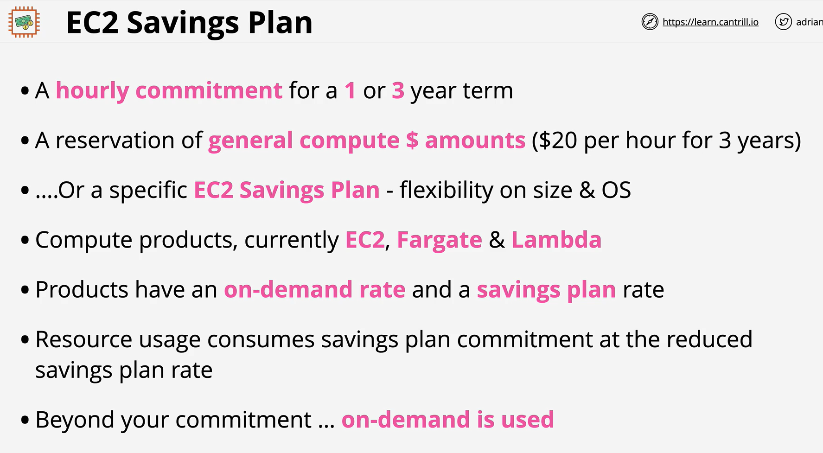
Task: Click the pink number 1 in first bullet
Action: click(350, 90)
